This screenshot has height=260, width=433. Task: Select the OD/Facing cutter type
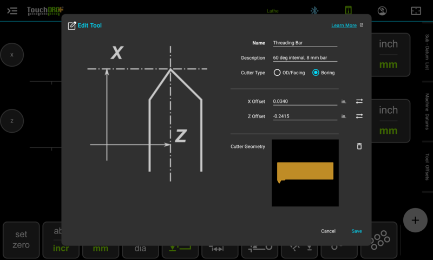(x=289, y=73)
